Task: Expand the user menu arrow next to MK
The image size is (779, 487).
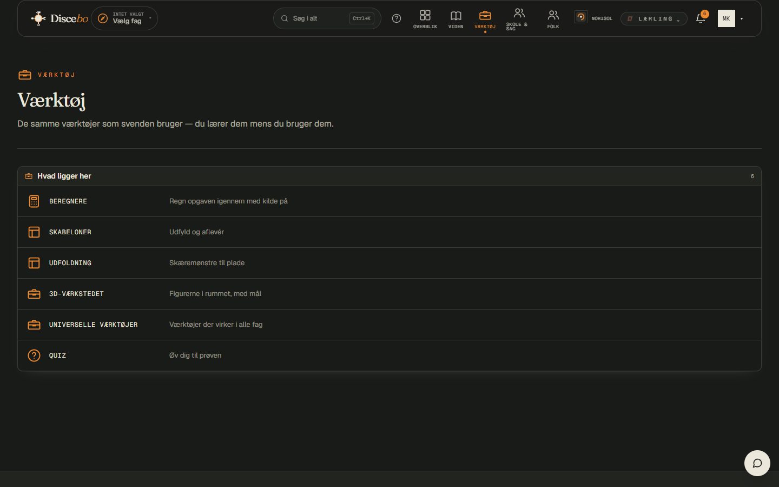Action: coord(742,19)
